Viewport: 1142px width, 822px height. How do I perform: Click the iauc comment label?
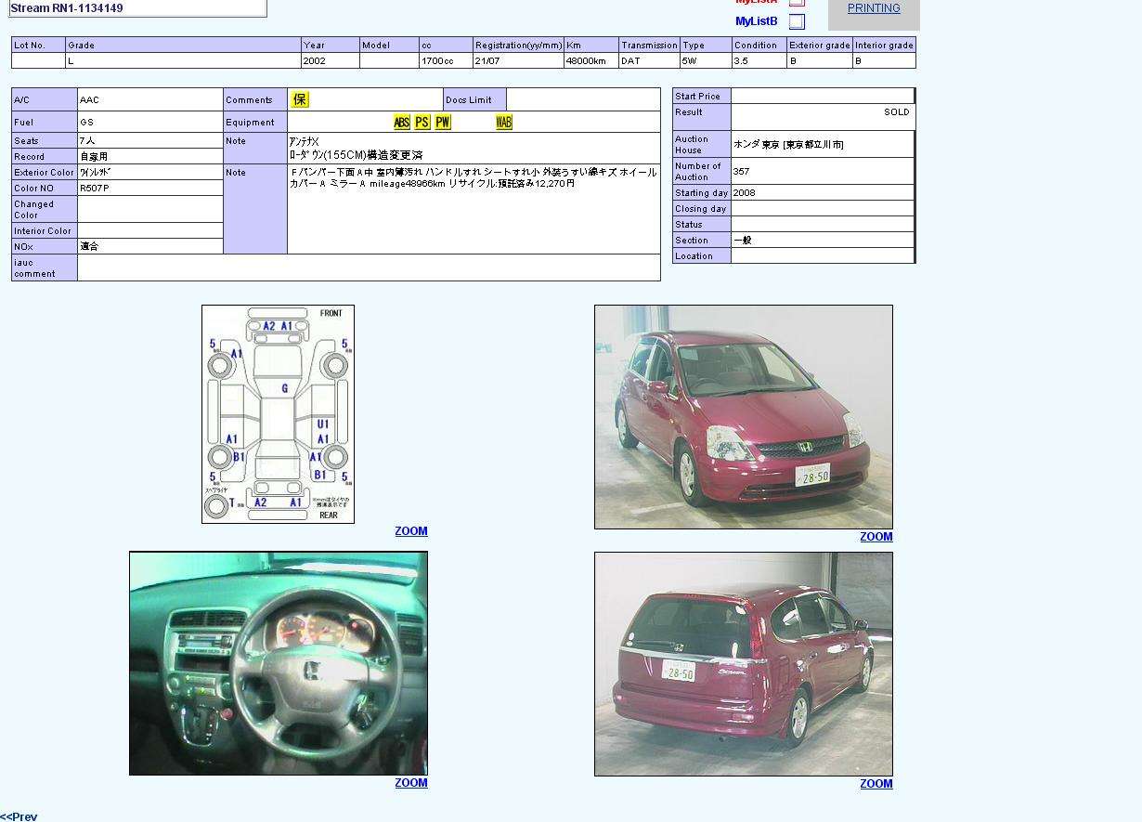34,268
